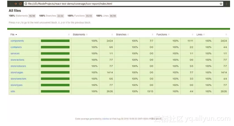Click the 98/98 statements badge
Viewport: 234px width, 126px height.
tap(32, 16)
